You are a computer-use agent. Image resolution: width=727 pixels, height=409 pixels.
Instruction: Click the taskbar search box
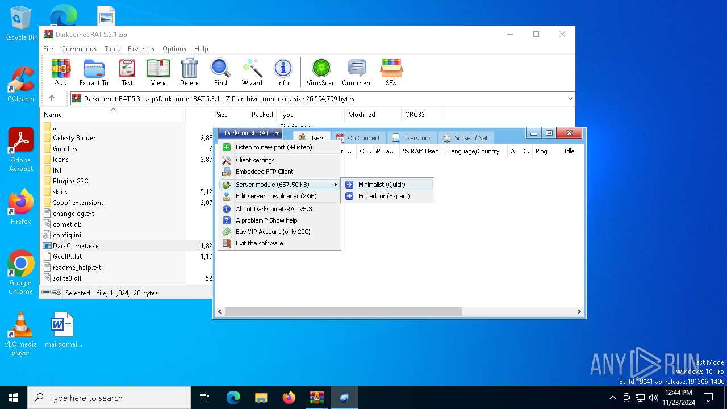(109, 398)
